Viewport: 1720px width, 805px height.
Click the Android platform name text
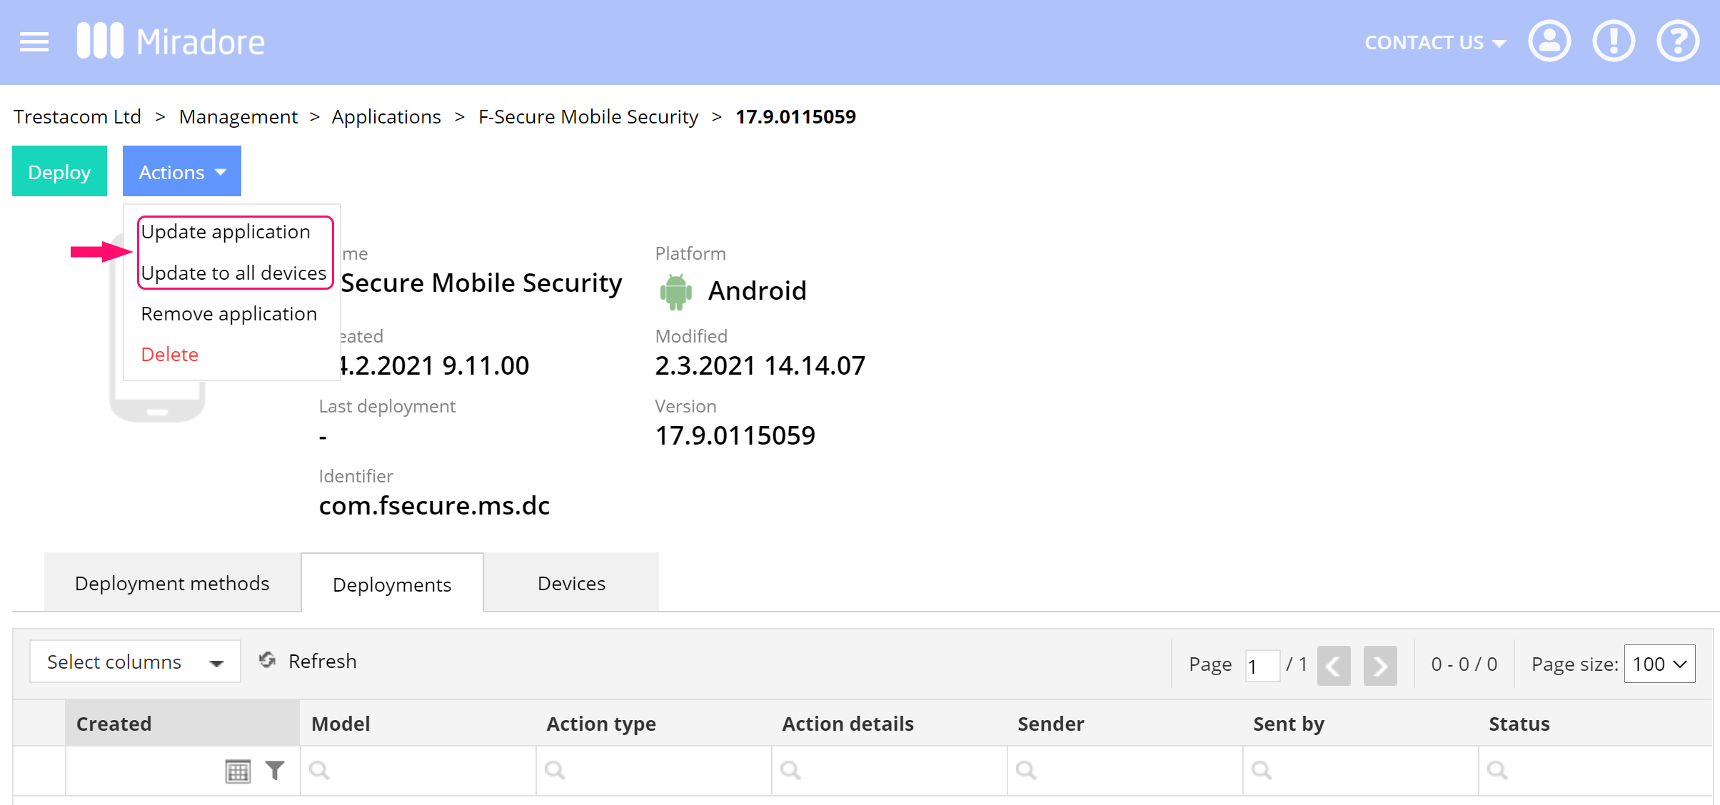click(758, 290)
